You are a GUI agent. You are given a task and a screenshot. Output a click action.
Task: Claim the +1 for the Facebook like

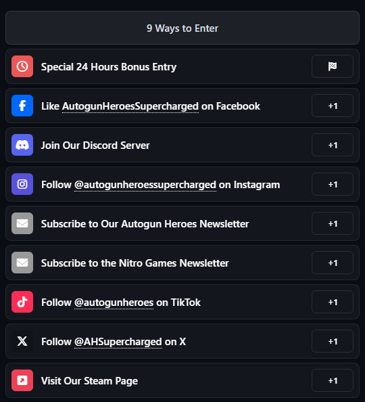[x=333, y=106]
